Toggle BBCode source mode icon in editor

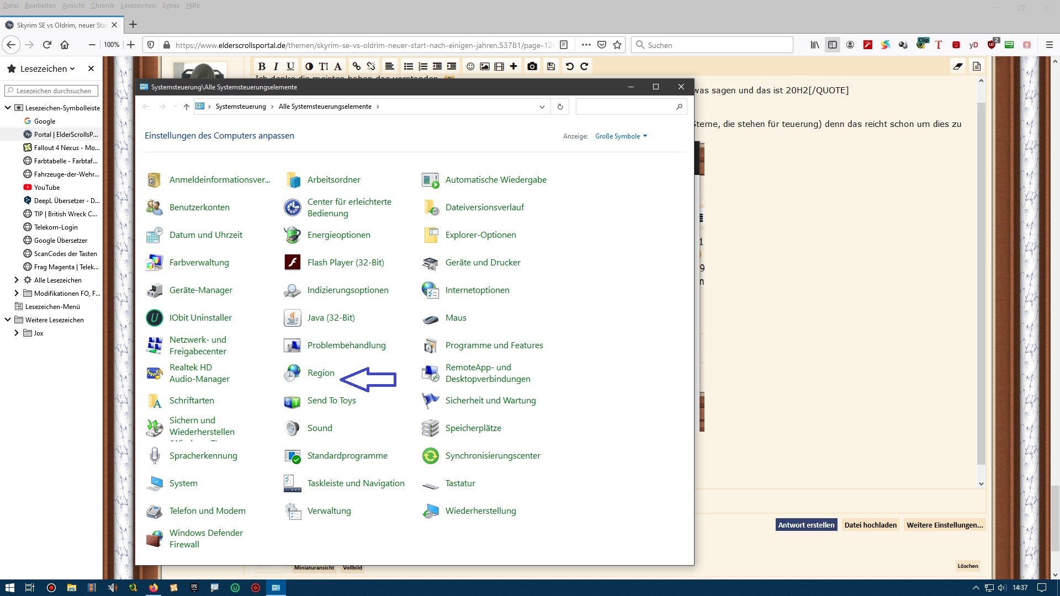[x=977, y=66]
